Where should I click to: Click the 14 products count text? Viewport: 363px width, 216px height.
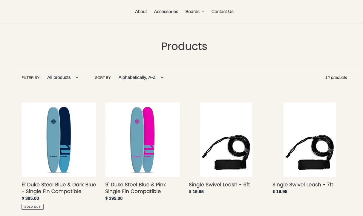coord(336,77)
